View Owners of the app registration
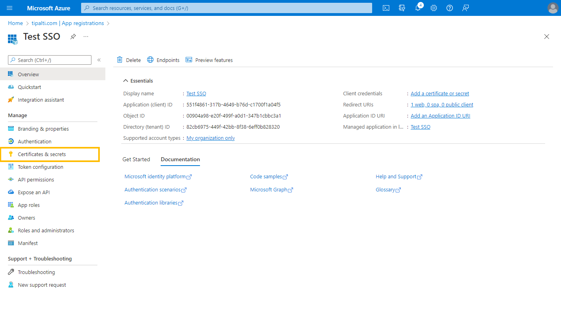This screenshot has width=561, height=330. point(26,218)
